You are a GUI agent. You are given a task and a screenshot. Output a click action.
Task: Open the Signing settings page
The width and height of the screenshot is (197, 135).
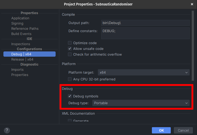coord(17,24)
